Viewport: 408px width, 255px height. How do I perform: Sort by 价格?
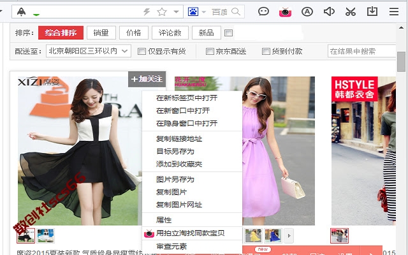click(x=134, y=33)
